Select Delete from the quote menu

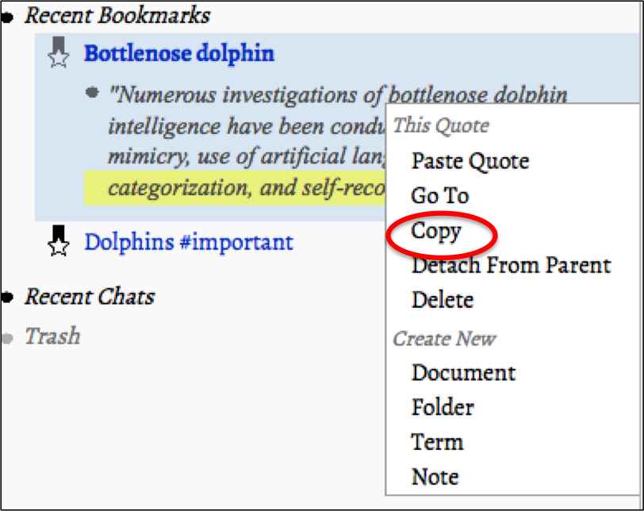click(x=442, y=300)
